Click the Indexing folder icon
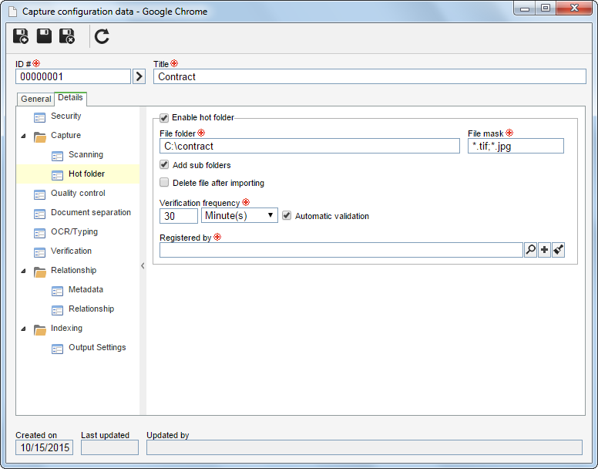 tap(39, 329)
